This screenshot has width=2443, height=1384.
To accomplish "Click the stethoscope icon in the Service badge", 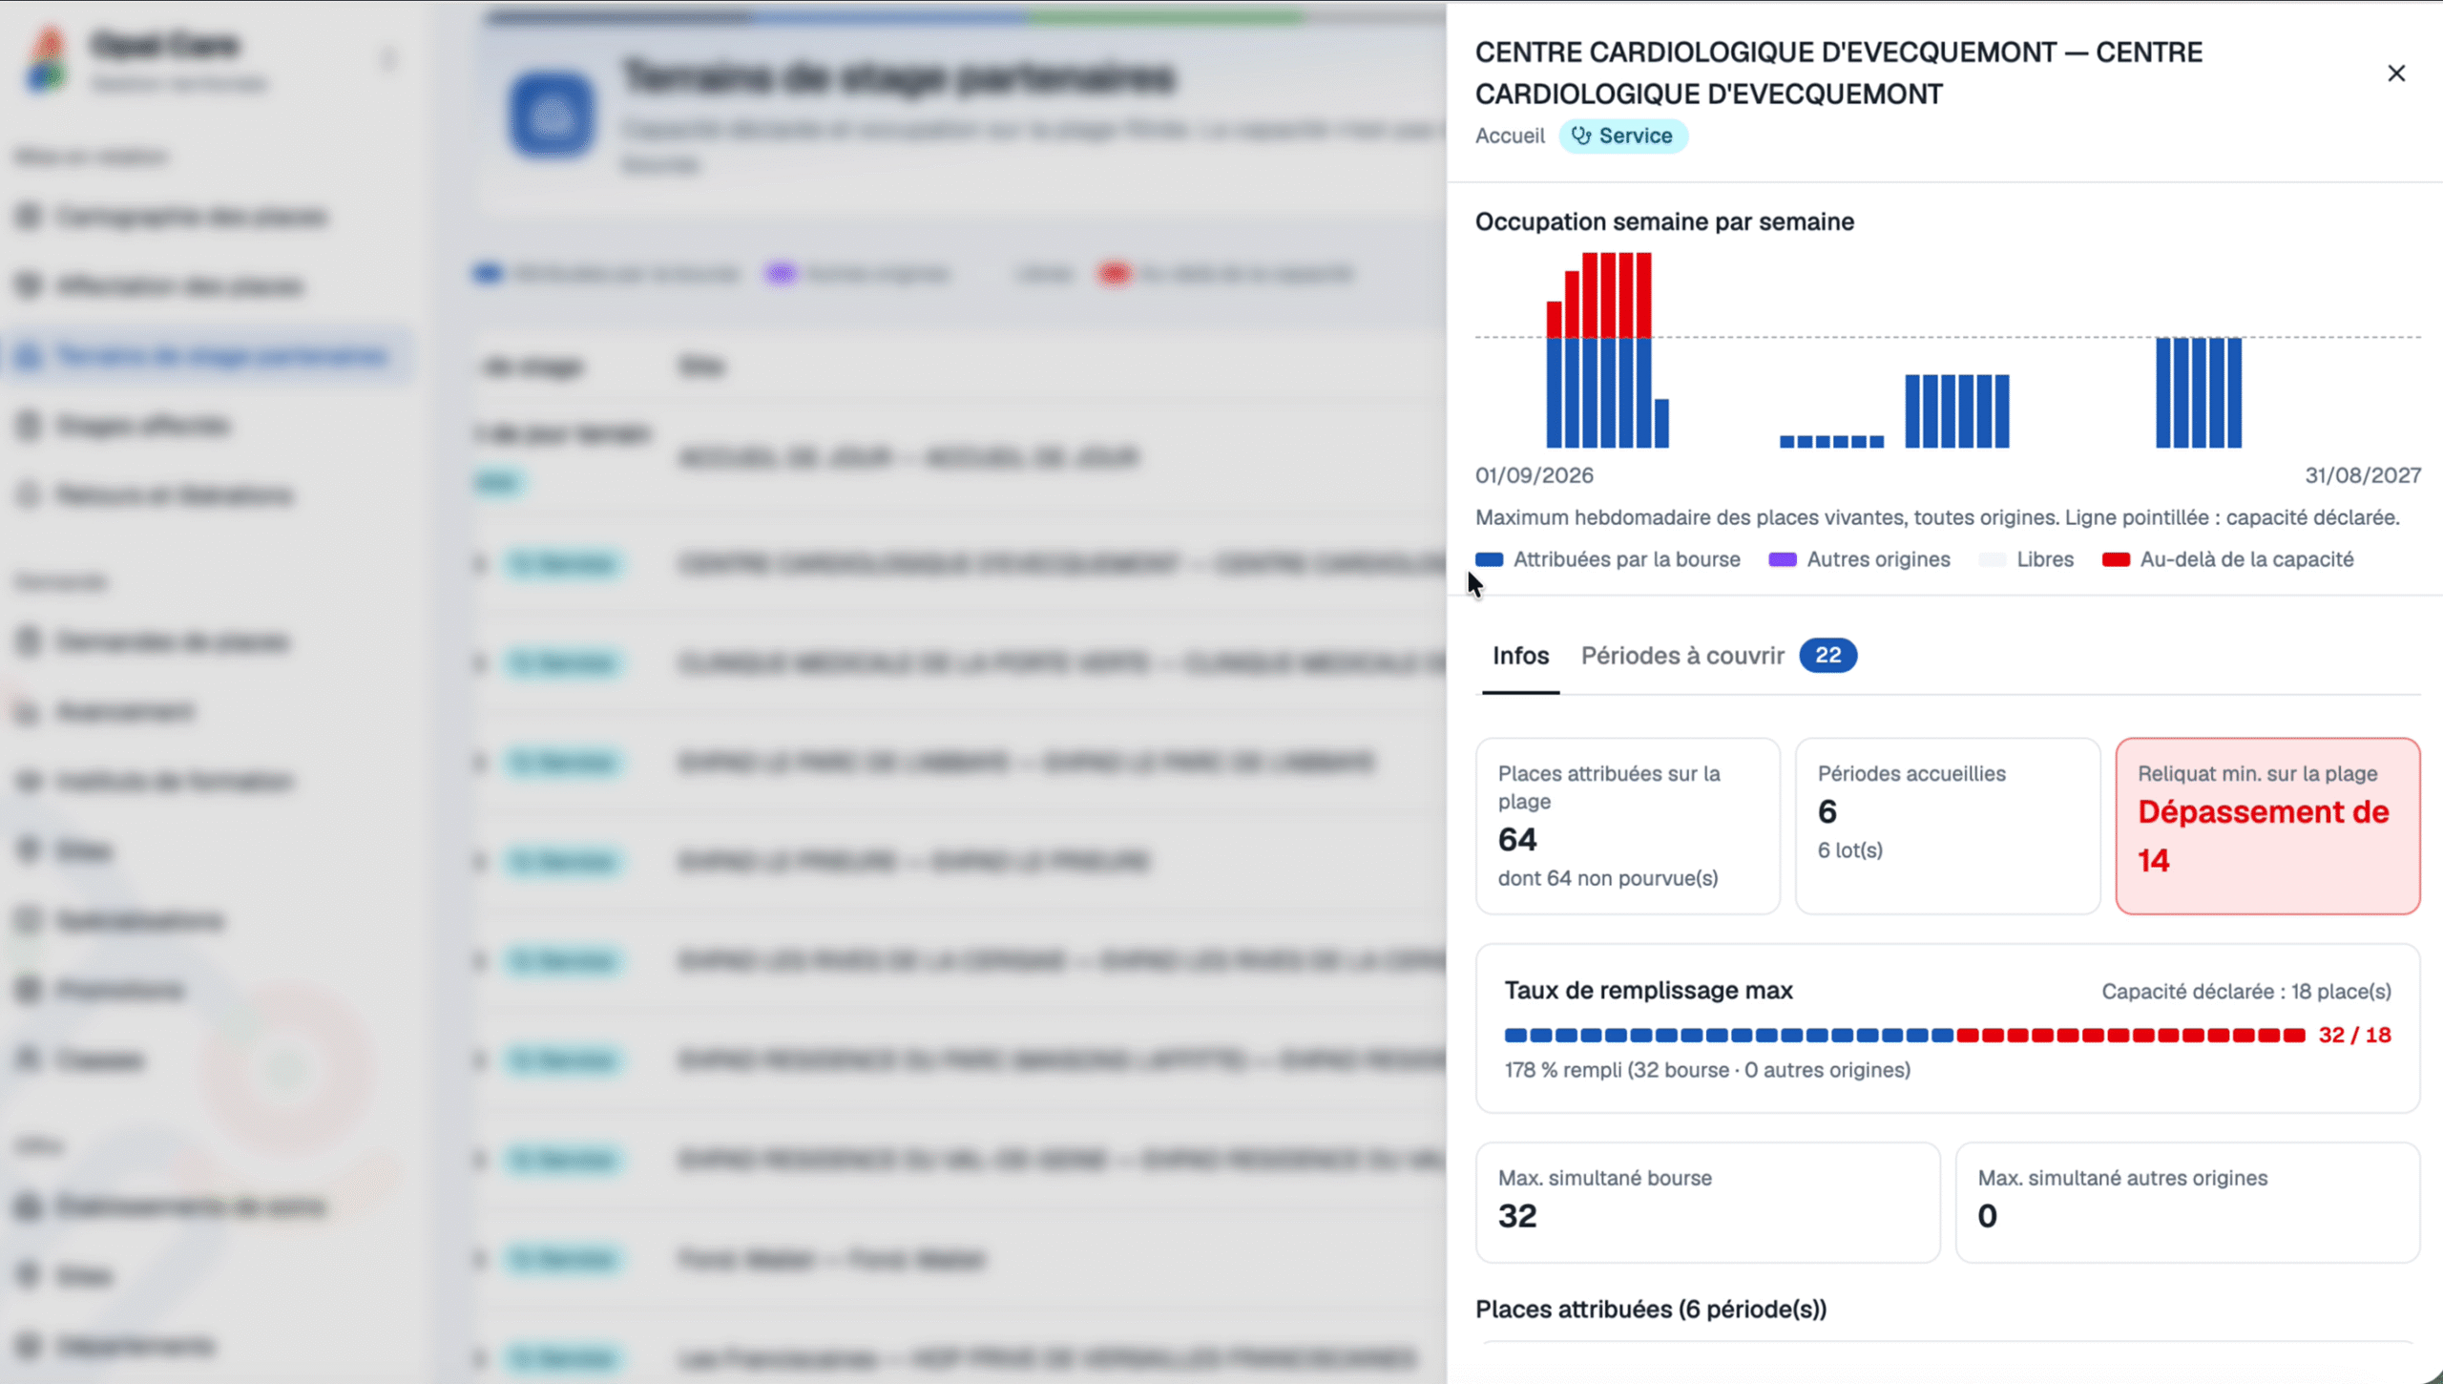I will click(x=1581, y=136).
